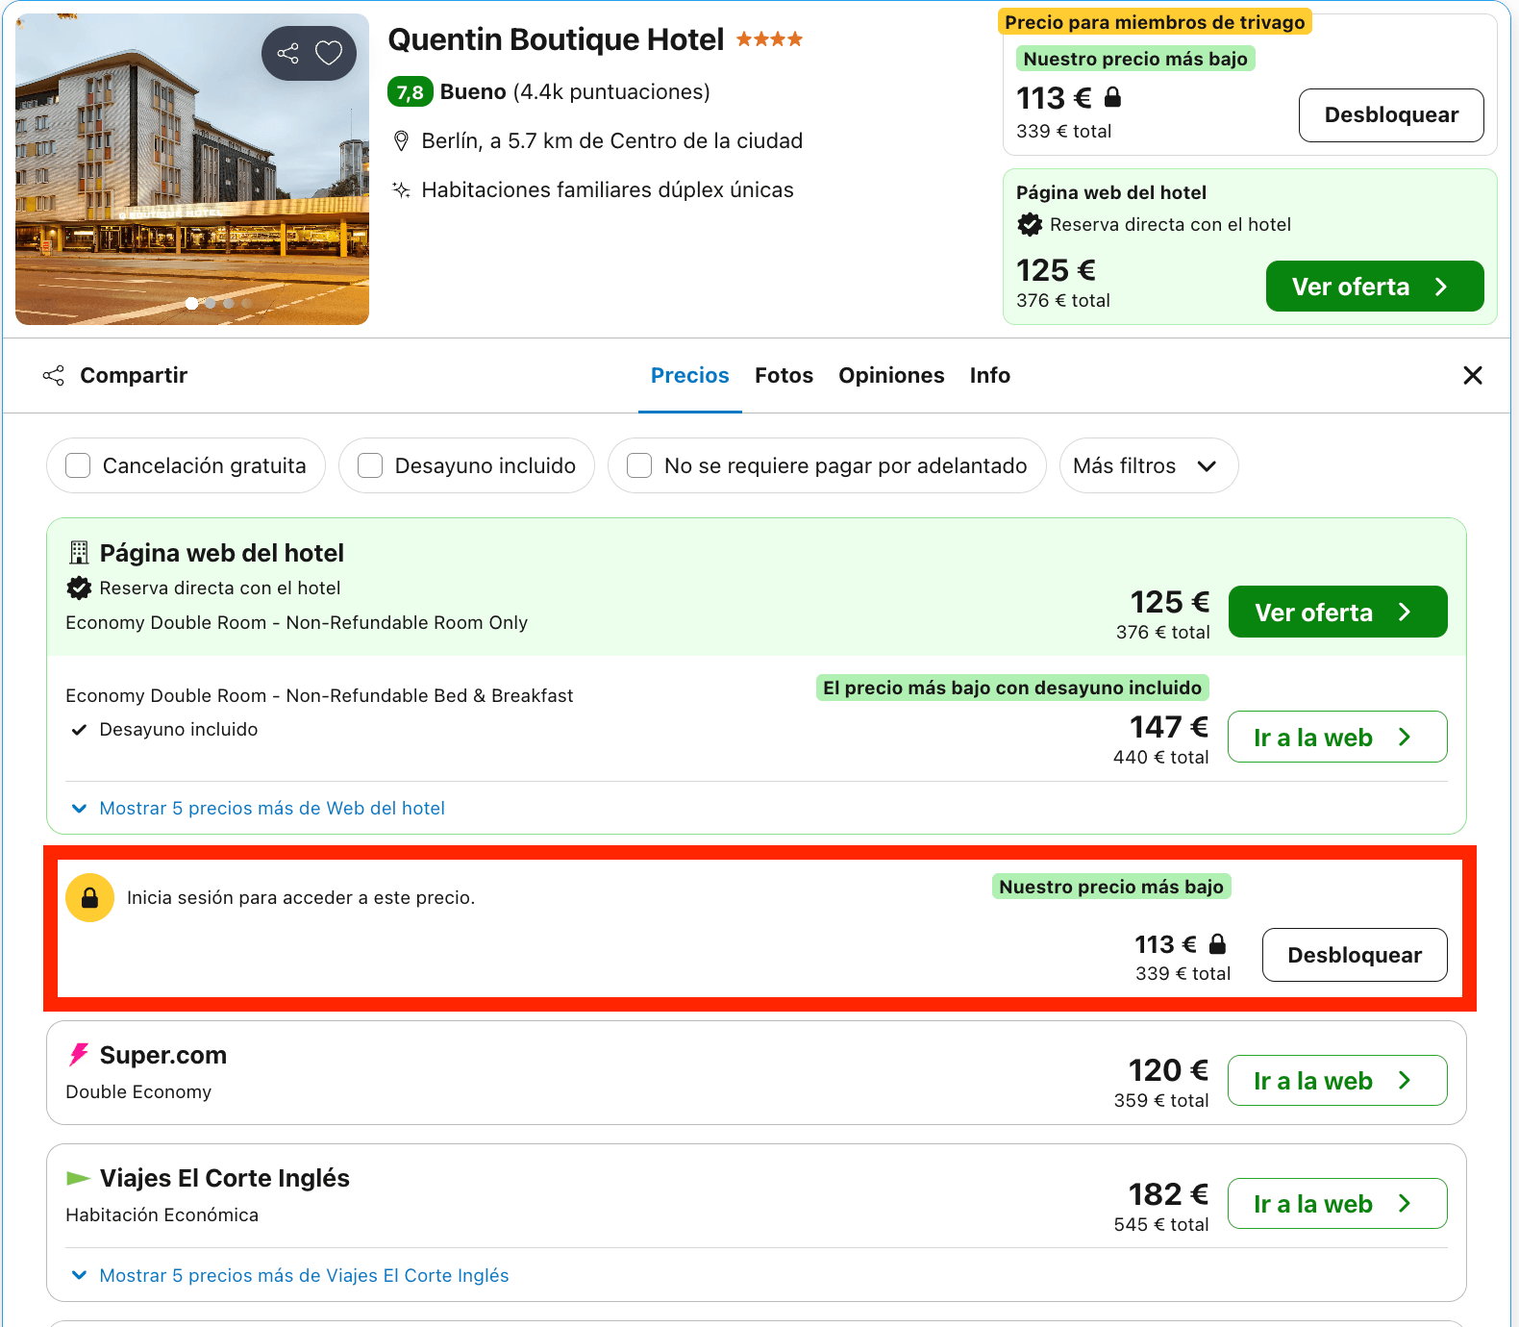Click Ver oferta in top right card
Screen dimensions: 1519x1327
1375,287
